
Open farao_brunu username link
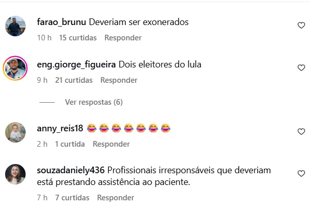tap(61, 22)
